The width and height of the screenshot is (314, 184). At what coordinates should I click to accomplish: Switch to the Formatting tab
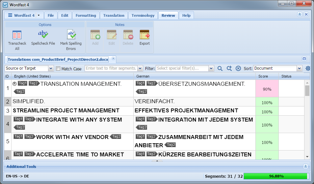[x=86, y=15]
